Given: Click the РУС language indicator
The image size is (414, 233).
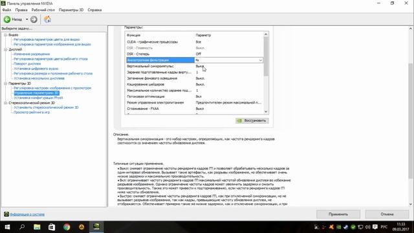Looking at the screenshot, I should click(x=384, y=227).
